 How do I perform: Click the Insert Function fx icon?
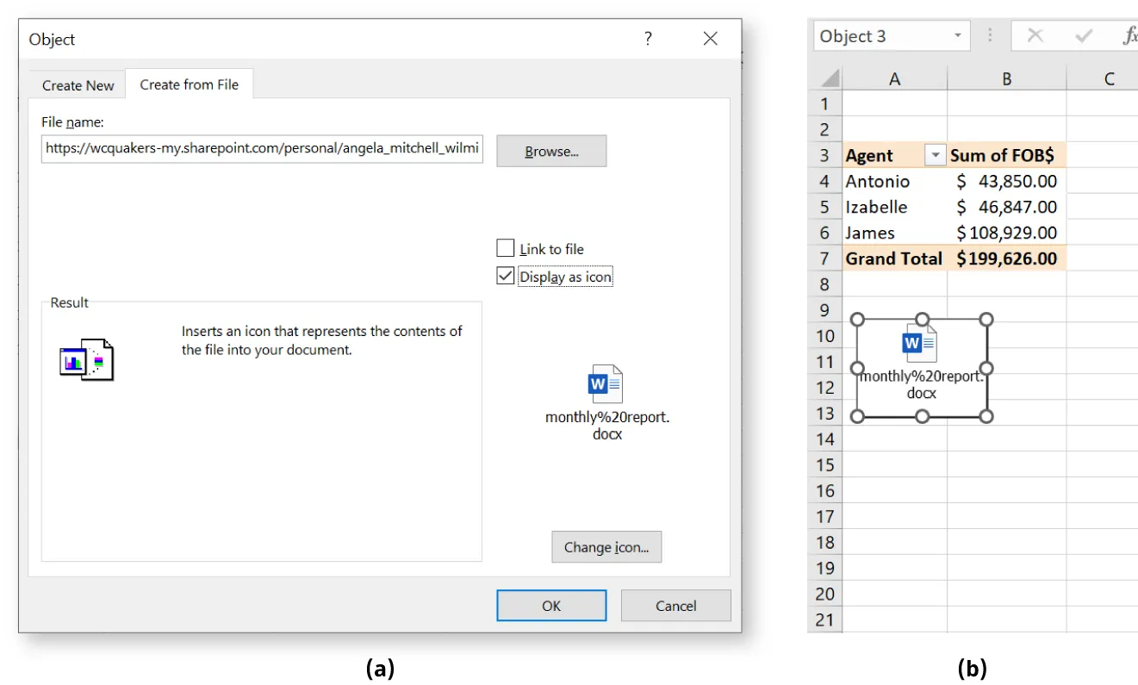(x=1134, y=35)
